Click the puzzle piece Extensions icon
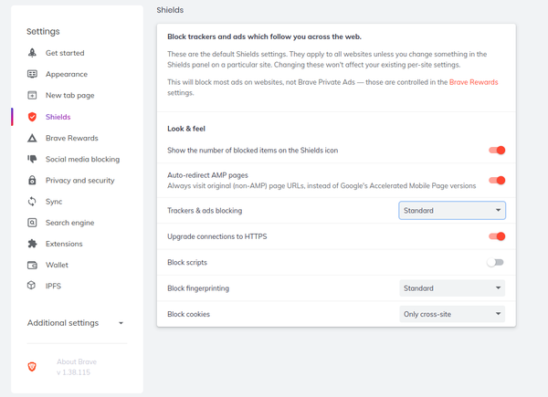 [x=33, y=244]
